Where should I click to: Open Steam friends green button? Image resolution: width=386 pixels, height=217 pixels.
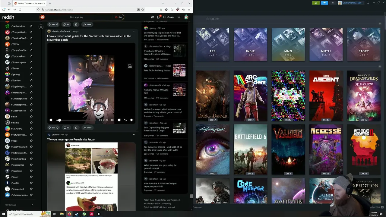[316, 3]
